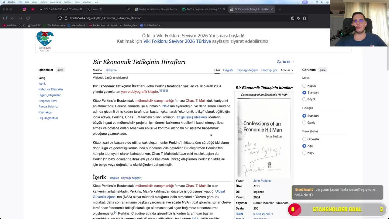
Task: Go to Kabul ve Eleştiriler section
Action: [51, 89]
